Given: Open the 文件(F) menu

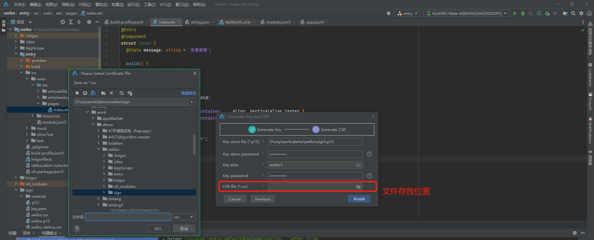Looking at the screenshot, I should (19, 4).
